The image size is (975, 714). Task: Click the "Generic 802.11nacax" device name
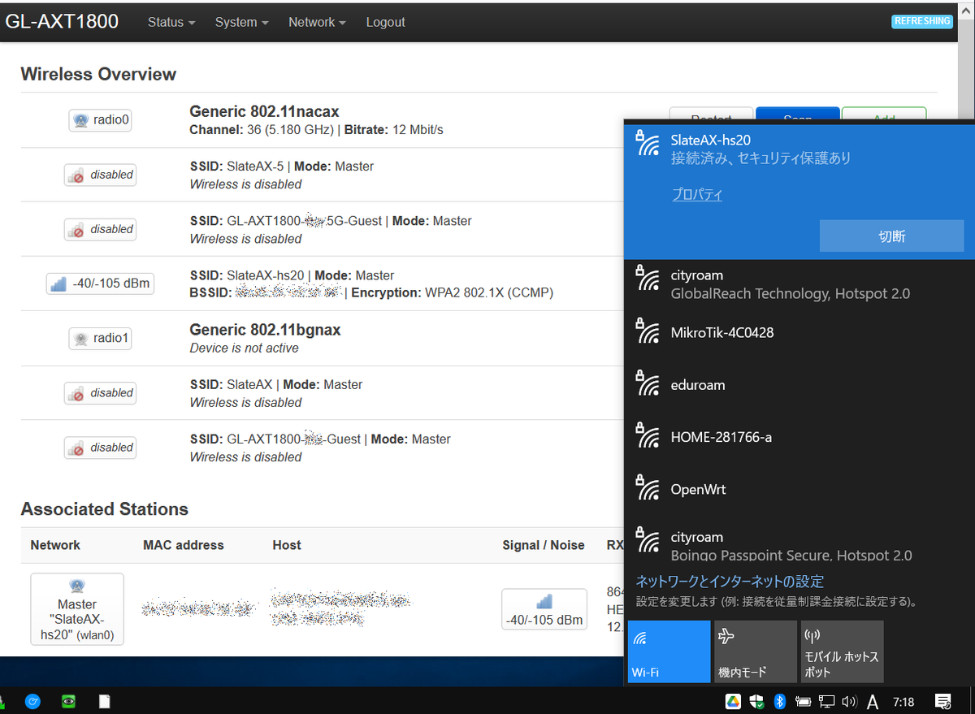click(x=264, y=111)
